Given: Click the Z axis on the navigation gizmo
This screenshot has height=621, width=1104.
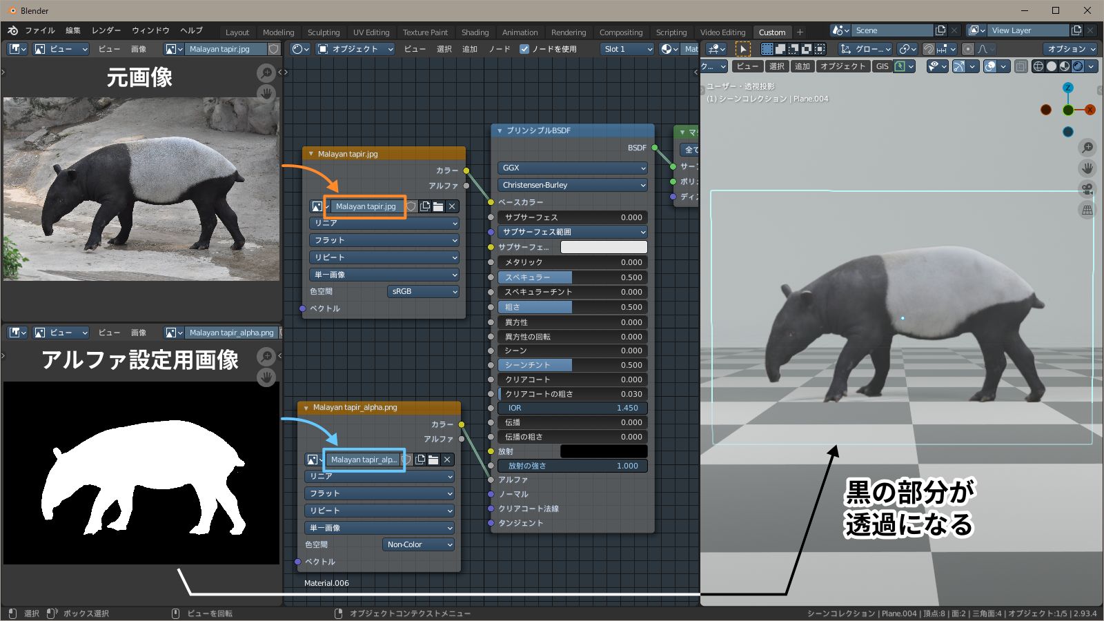Looking at the screenshot, I should pyautogui.click(x=1068, y=88).
